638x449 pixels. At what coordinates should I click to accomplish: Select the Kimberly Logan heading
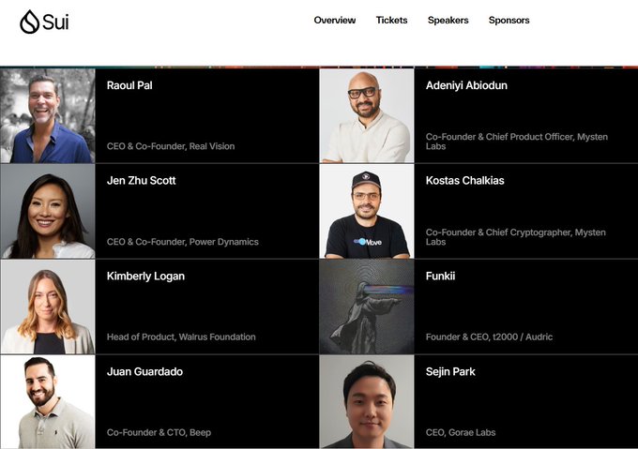coord(145,277)
